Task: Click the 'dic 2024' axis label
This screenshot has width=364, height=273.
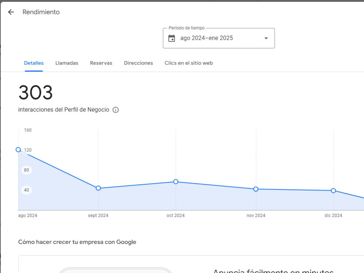Action: point(333,215)
